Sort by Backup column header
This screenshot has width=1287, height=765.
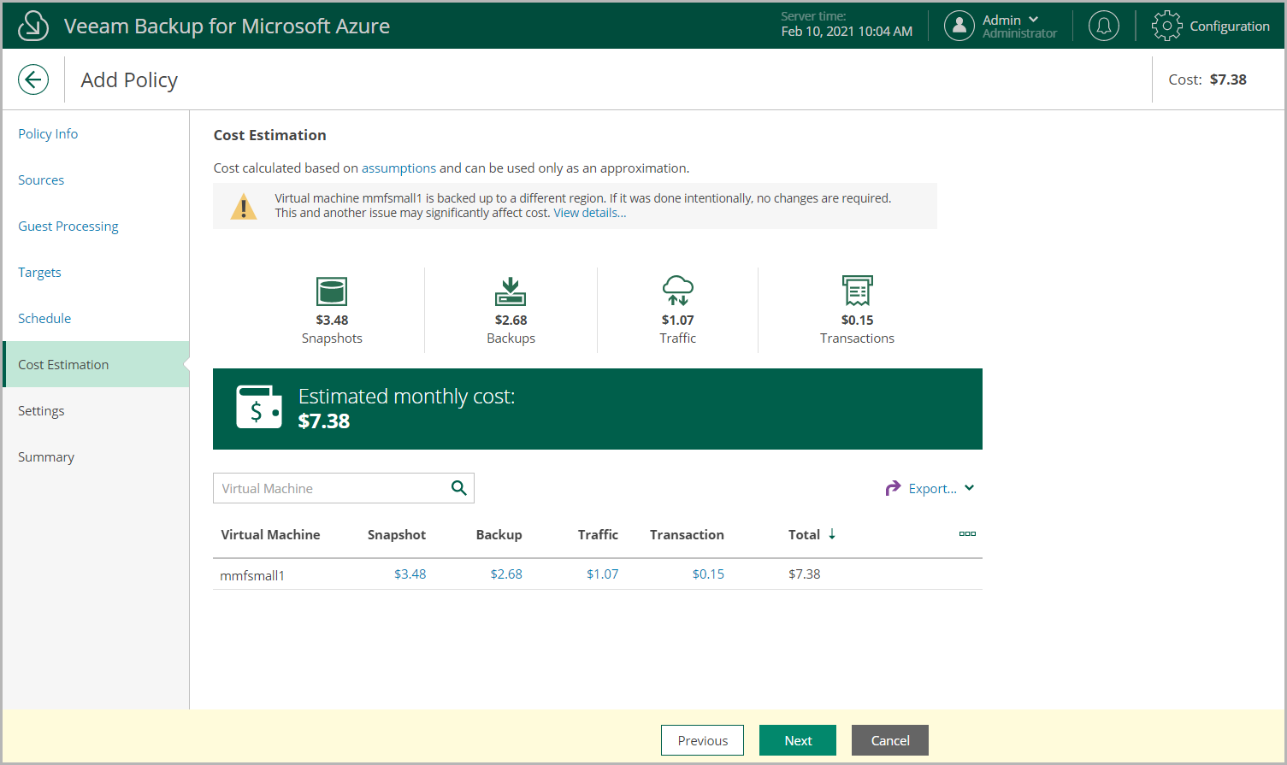499,535
